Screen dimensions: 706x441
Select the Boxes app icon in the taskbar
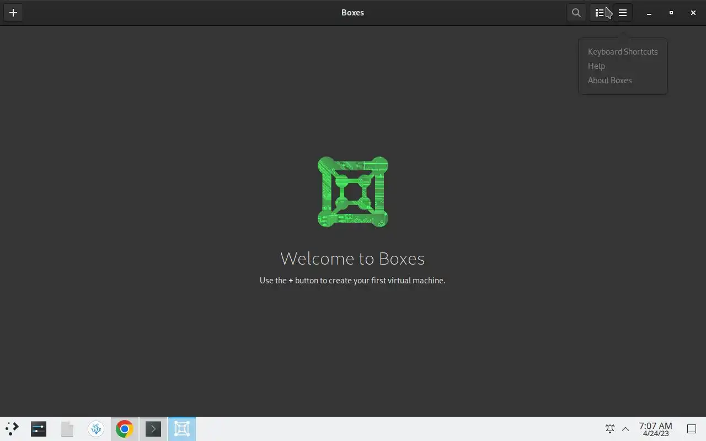[182, 428]
